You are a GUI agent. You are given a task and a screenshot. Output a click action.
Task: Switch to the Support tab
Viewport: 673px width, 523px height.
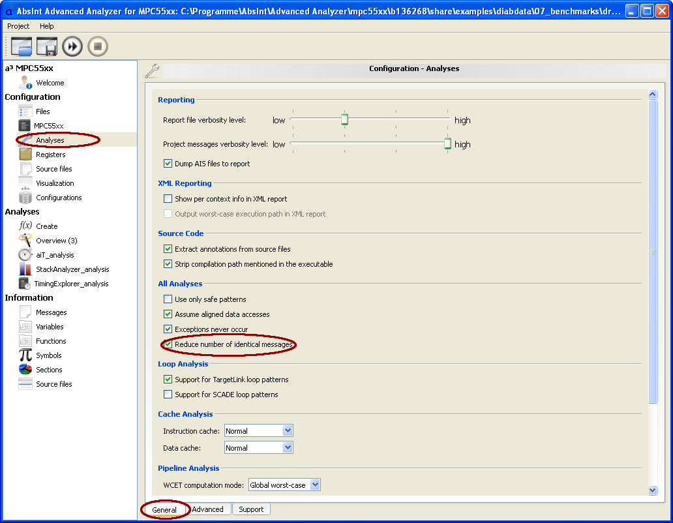[251, 509]
